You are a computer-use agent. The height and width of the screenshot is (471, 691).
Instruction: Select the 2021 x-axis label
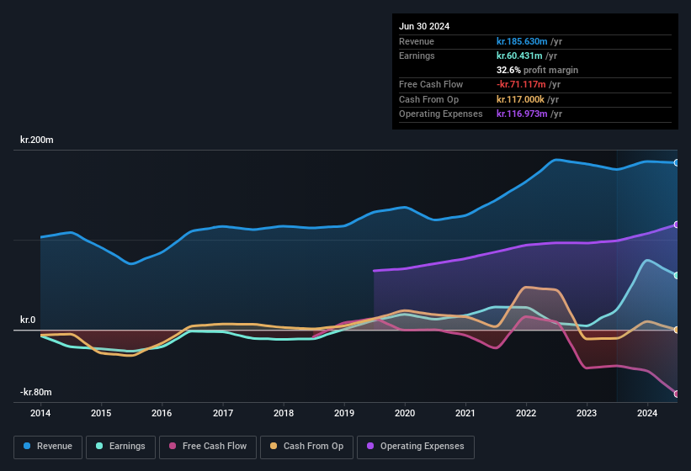465,413
